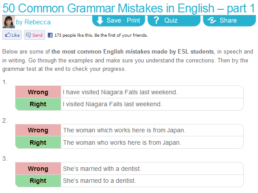Visit the 'by Rebecca' author link

pyautogui.click(x=33, y=22)
